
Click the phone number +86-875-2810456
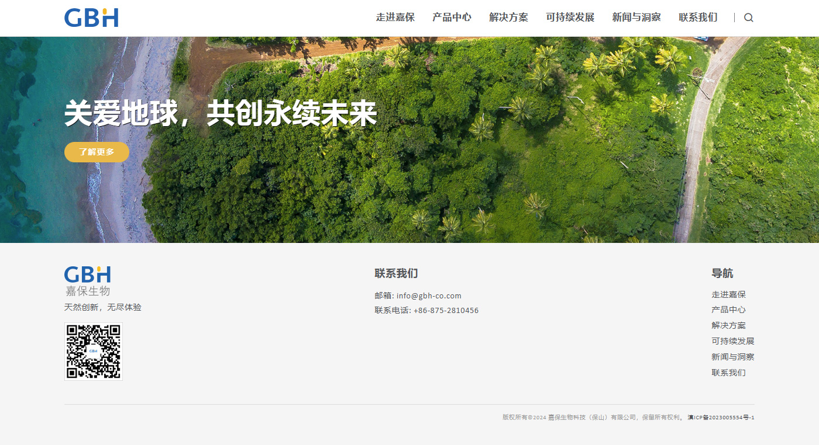click(x=446, y=311)
